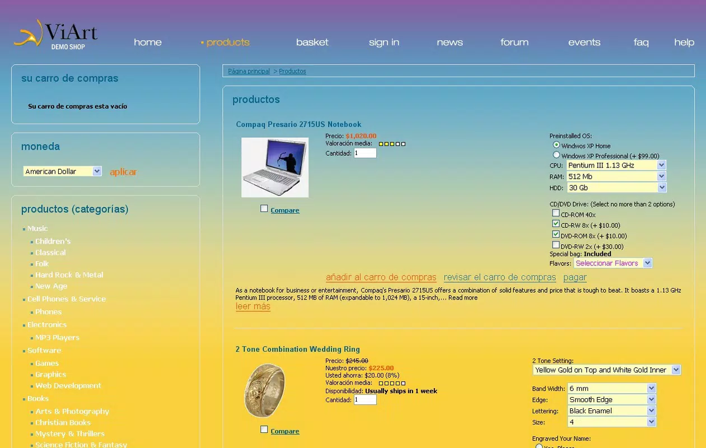The width and height of the screenshot is (706, 448).
Task: Open the Arts & Photography subcategory
Action: [x=72, y=412]
